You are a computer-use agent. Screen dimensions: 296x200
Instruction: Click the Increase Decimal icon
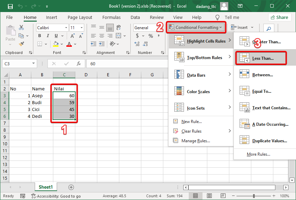coord(136,44)
